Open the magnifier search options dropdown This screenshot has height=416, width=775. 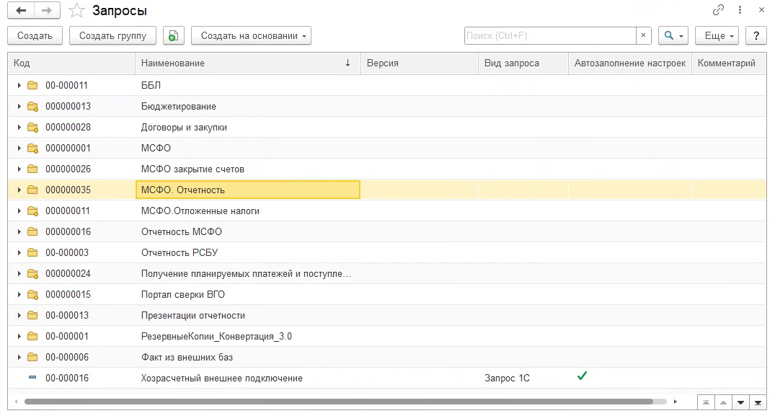pyautogui.click(x=673, y=35)
